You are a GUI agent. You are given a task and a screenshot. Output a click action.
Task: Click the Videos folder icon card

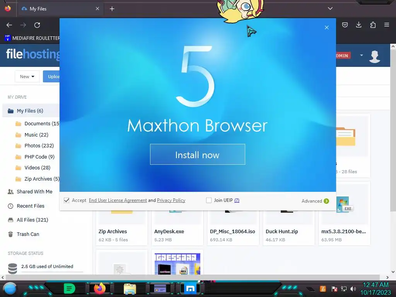pos(353,146)
